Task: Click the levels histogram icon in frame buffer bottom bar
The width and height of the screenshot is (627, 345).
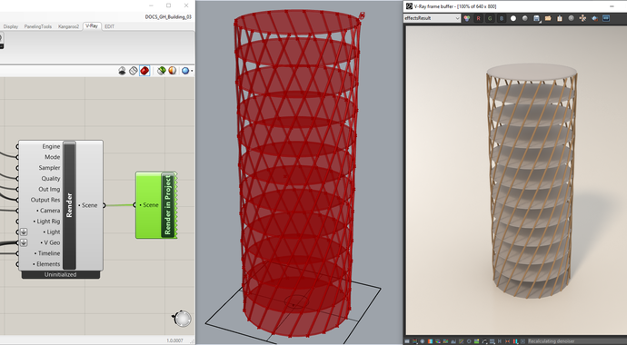Action: [453, 341]
